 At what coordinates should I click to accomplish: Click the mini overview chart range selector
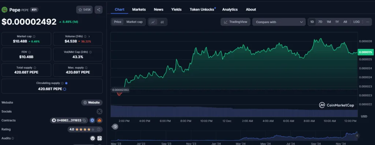tap(234, 136)
